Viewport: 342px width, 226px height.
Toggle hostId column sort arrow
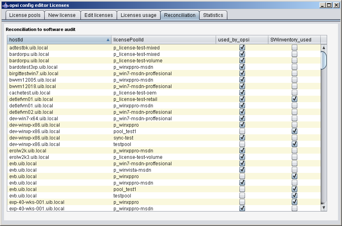(x=108, y=40)
